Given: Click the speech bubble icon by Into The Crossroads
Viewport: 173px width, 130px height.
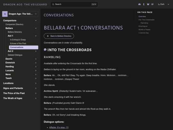Looking at the screenshot, I should (45, 50).
